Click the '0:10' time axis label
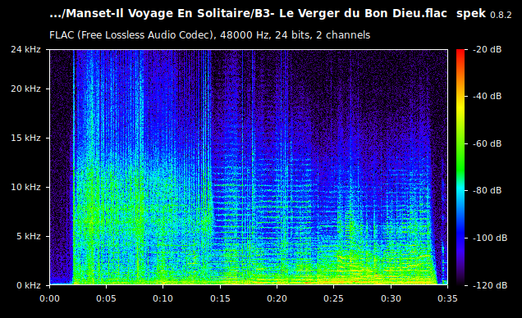Image resolution: width=522 pixels, height=318 pixels. (x=163, y=298)
